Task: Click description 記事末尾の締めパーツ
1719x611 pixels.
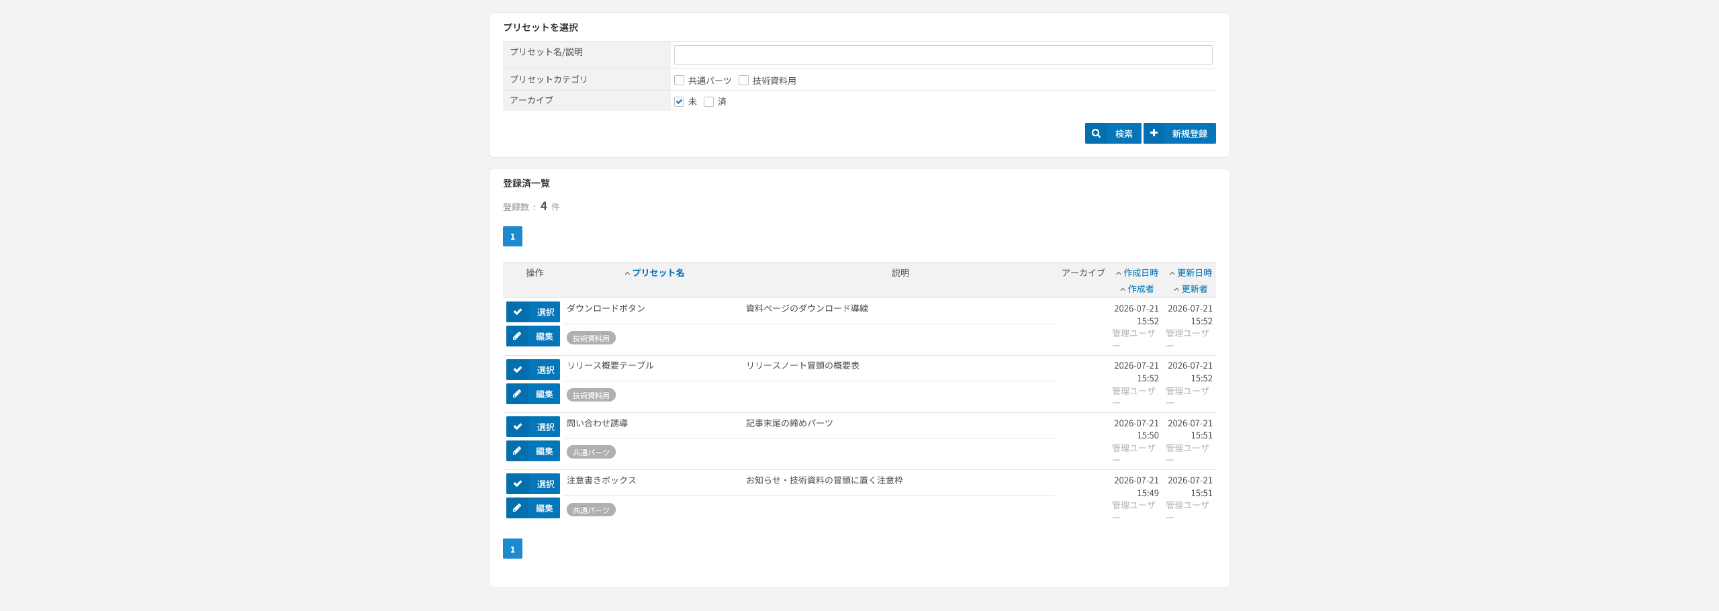Action: [790, 423]
